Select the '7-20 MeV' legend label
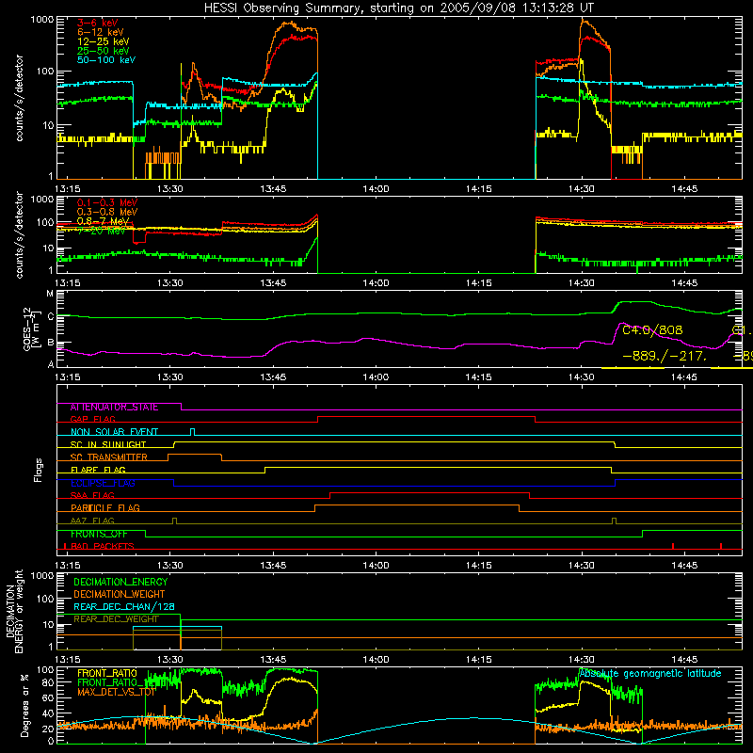The image size is (753, 753). tap(102, 231)
